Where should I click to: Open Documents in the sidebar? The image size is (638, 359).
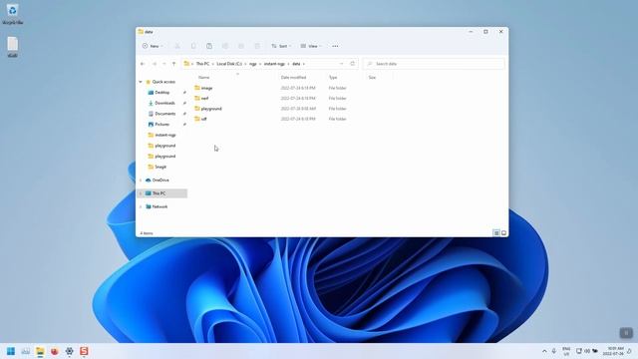(161, 114)
